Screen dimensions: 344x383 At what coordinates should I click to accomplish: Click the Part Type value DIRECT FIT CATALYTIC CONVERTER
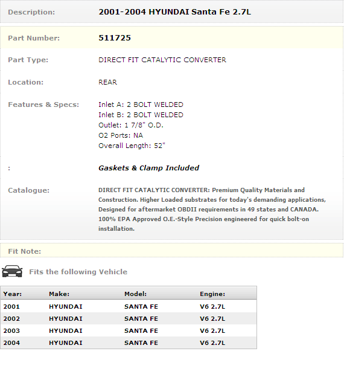pyautogui.click(x=162, y=60)
